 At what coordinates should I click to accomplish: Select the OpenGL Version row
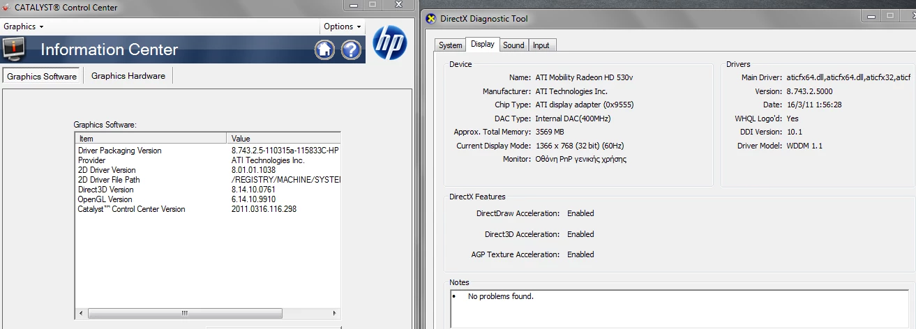pyautogui.click(x=208, y=199)
